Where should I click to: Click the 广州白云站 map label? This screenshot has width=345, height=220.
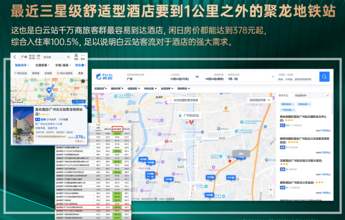(x=191, y=115)
